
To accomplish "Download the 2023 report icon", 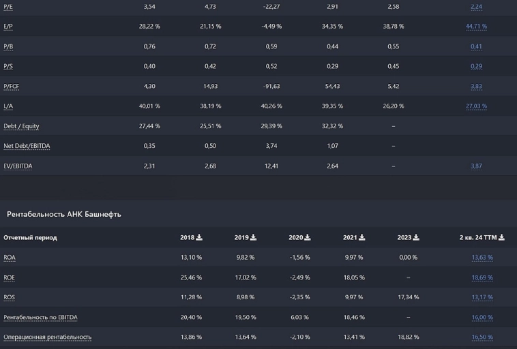I will (x=416, y=238).
